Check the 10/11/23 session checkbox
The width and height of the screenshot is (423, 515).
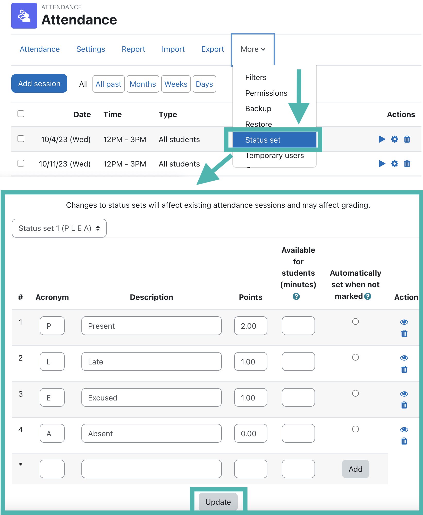tap(21, 163)
